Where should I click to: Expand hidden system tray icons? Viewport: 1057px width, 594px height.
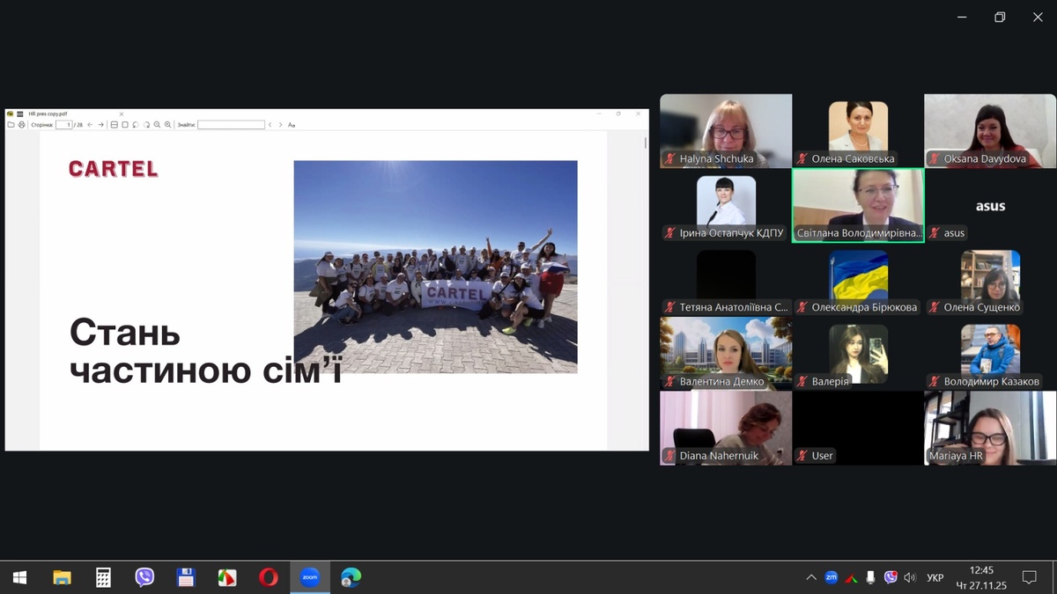coord(810,577)
